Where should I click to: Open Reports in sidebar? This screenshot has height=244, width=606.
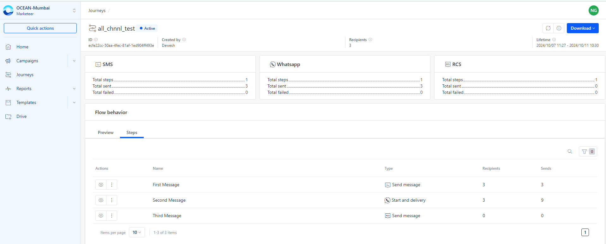click(24, 88)
